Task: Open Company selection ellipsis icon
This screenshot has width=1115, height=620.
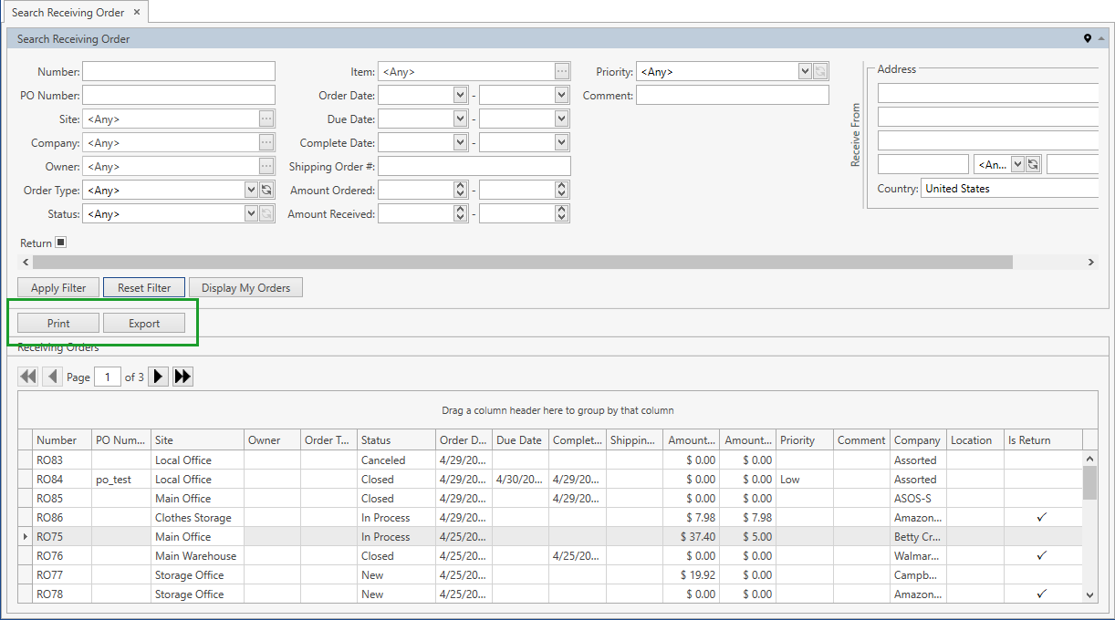Action: click(268, 142)
